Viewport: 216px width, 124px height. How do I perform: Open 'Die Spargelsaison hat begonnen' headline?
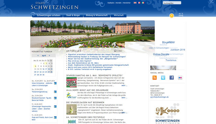(85, 102)
